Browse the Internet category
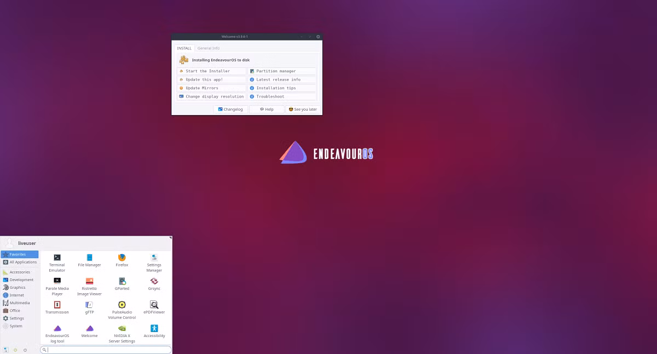This screenshot has width=657, height=354. 20,295
